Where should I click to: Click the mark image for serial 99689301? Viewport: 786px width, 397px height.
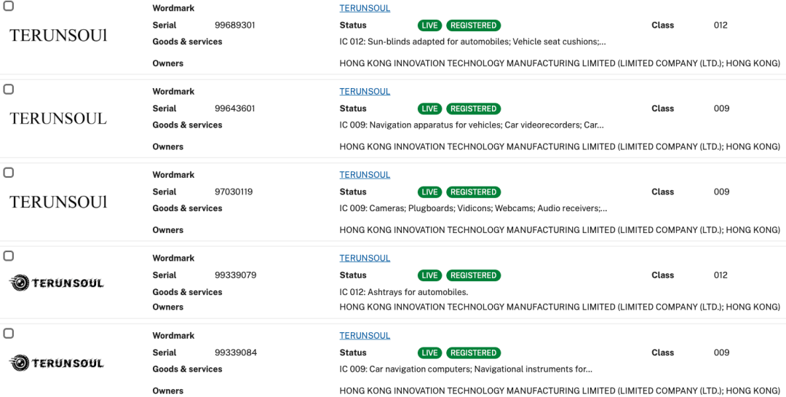58,35
